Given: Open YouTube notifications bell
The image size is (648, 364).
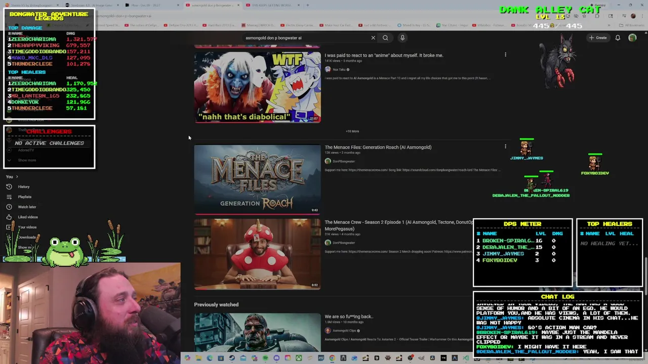Looking at the screenshot, I should click(618, 37).
